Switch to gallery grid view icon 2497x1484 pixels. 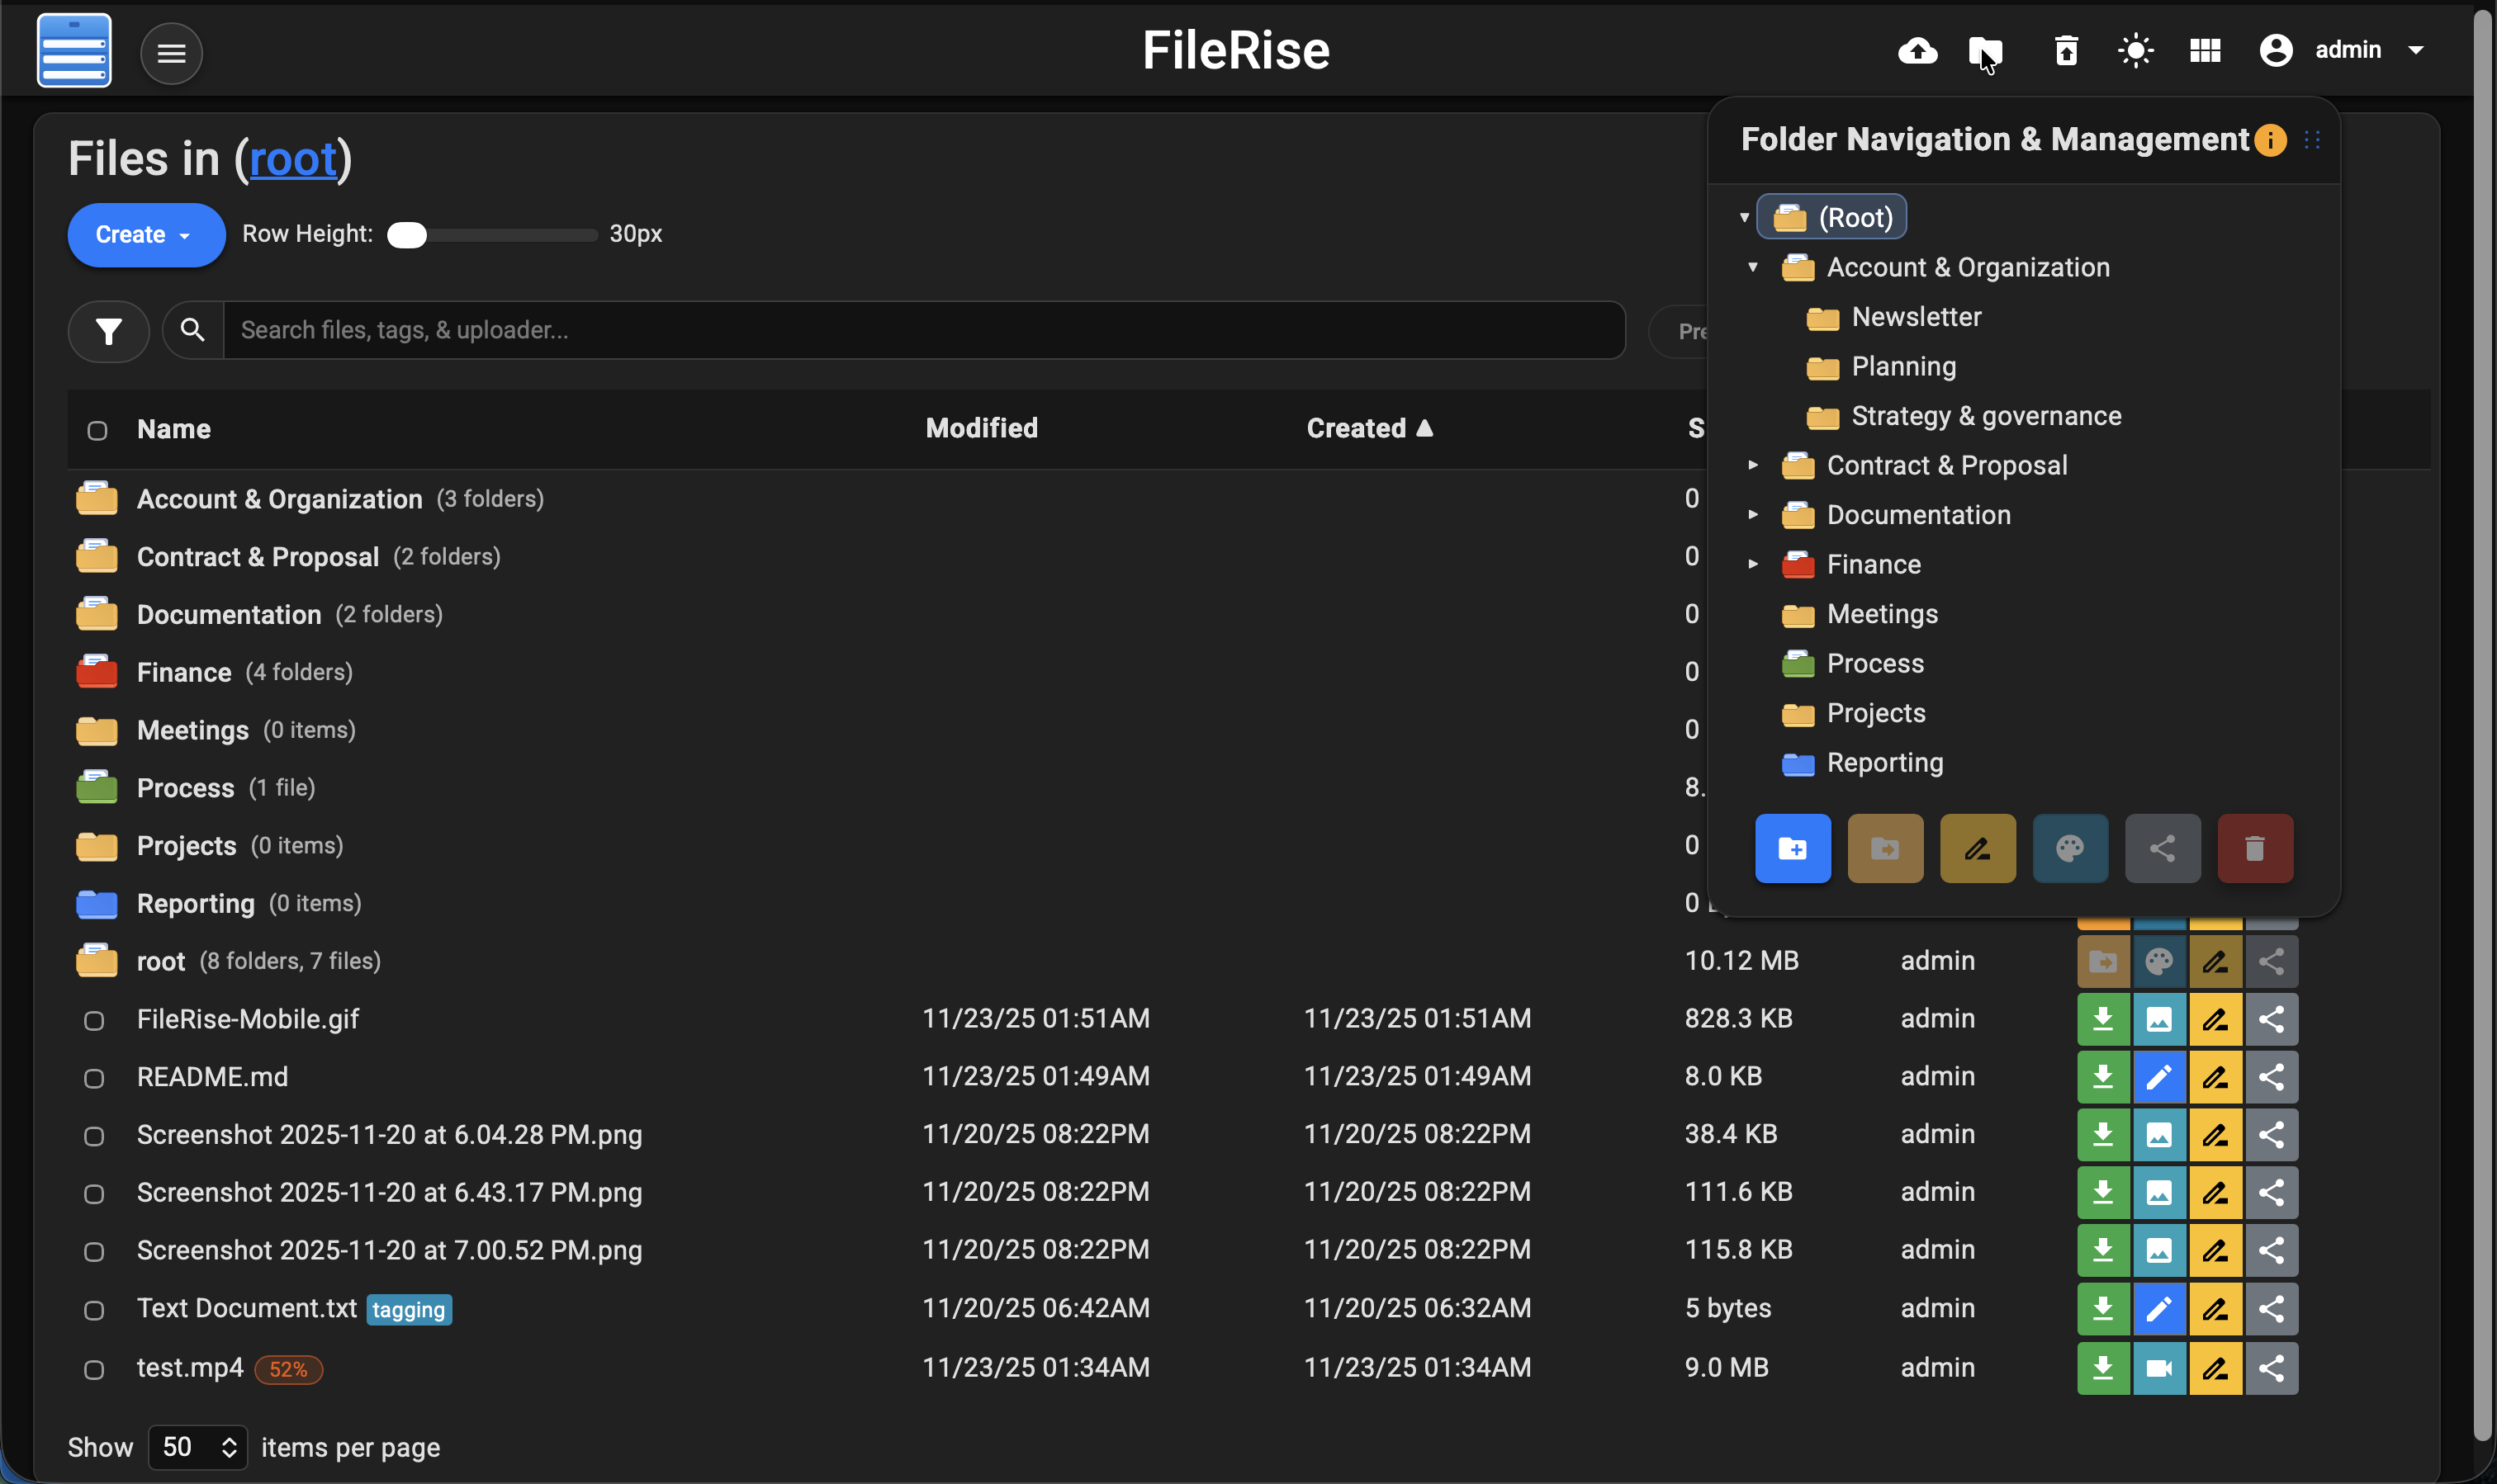click(x=2205, y=50)
